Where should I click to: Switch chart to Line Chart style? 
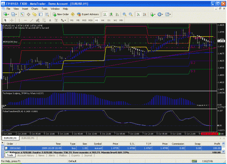click(117, 14)
